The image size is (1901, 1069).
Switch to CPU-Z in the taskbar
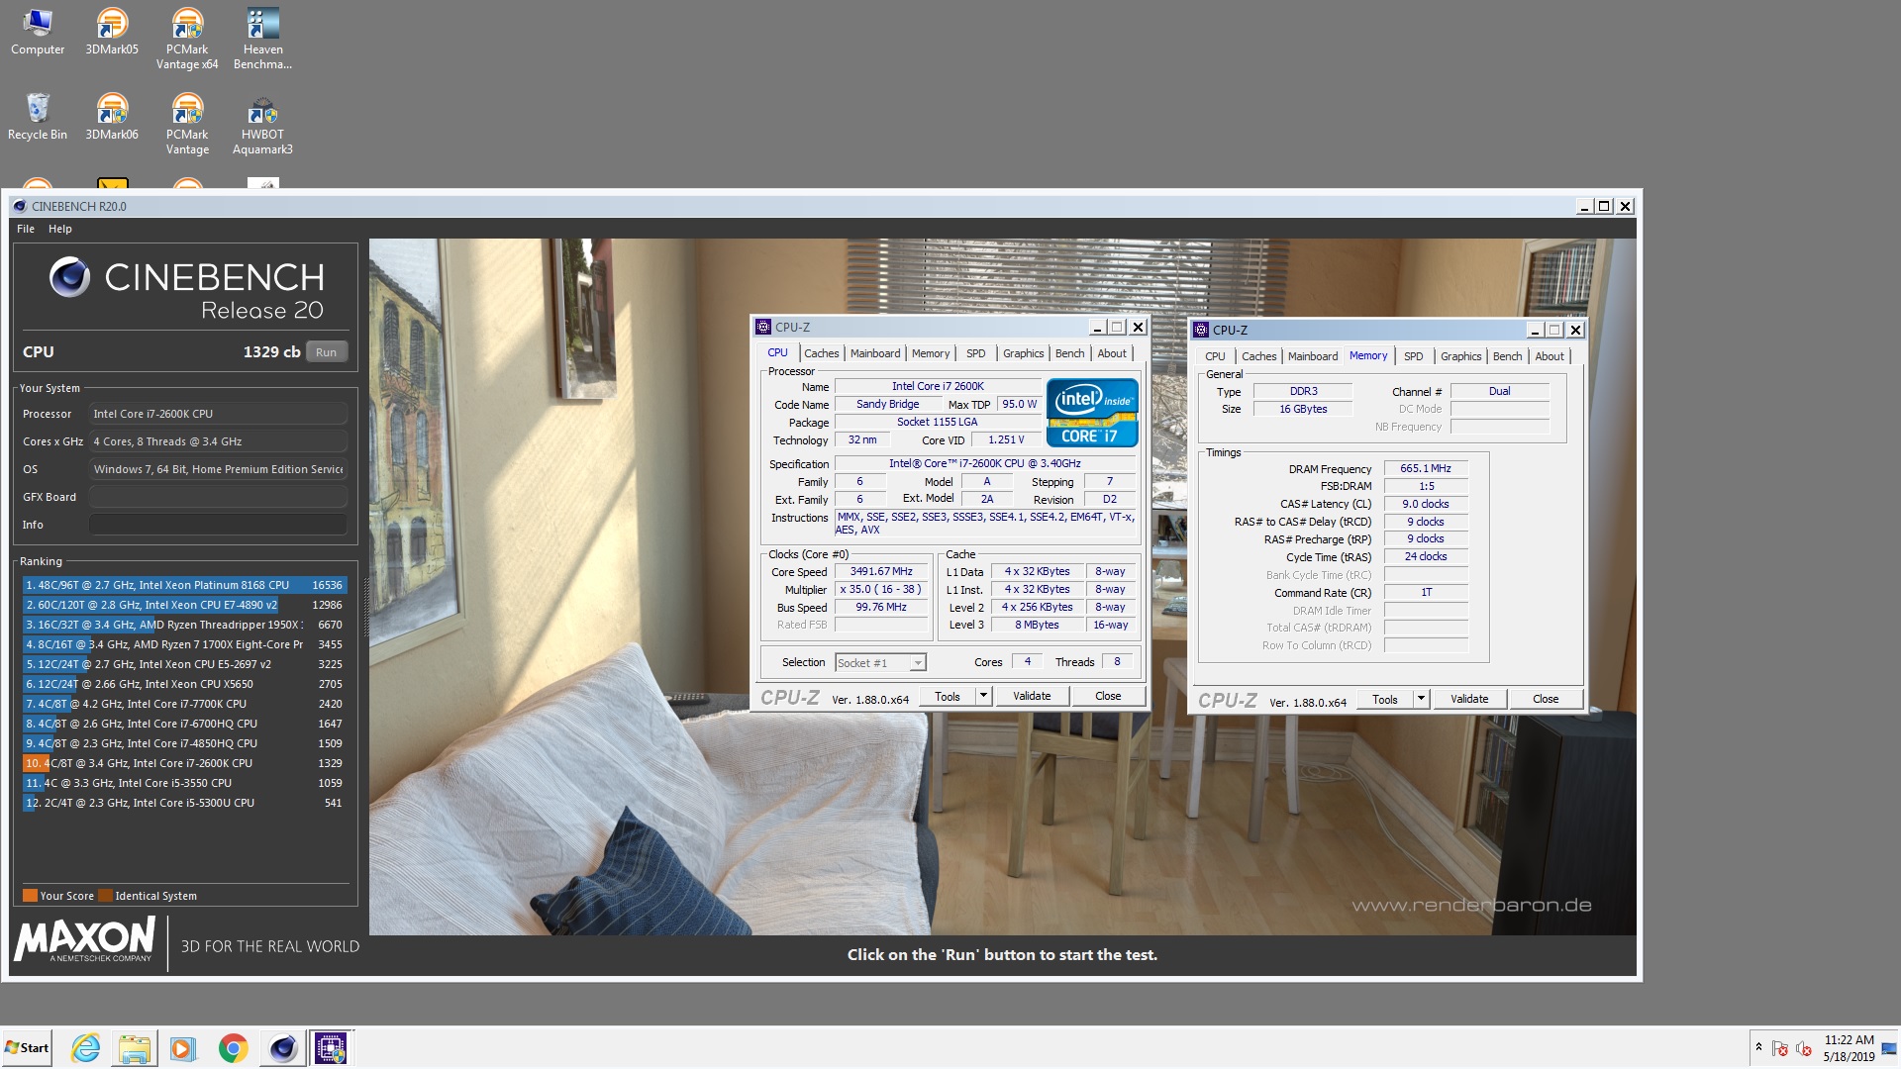pyautogui.click(x=331, y=1047)
